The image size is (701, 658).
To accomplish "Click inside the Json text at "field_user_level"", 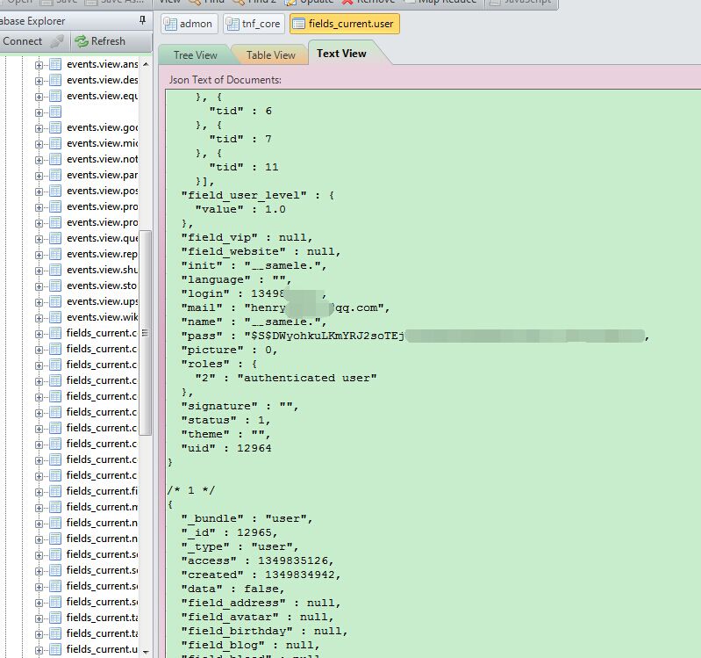I will pos(244,196).
